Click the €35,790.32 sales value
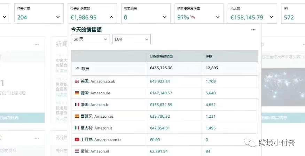 pos(160,116)
